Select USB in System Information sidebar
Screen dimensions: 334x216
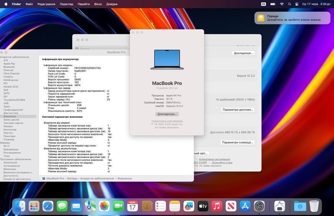(x=6, y=103)
